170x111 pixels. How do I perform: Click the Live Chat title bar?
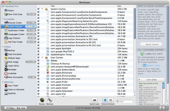pyautogui.click(x=151, y=80)
